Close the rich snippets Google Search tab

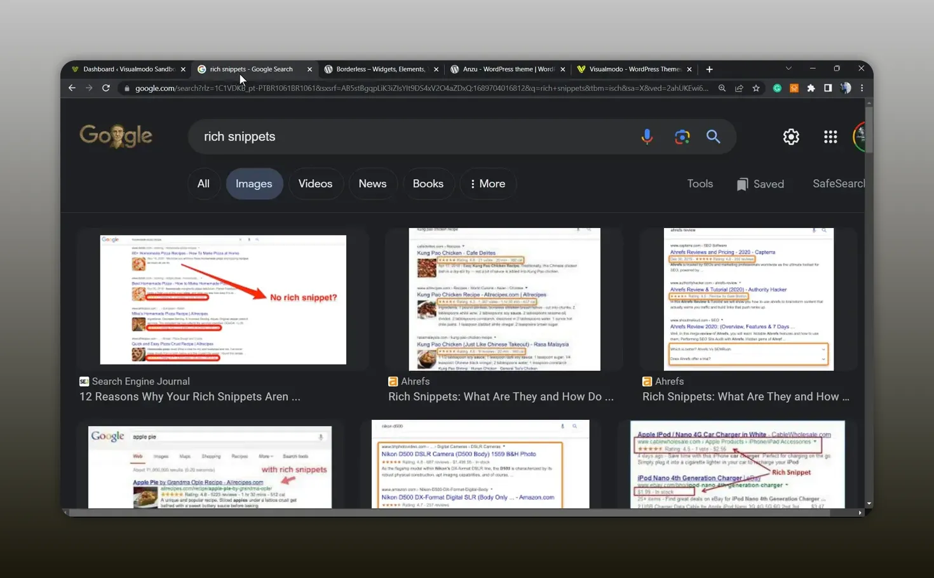309,69
